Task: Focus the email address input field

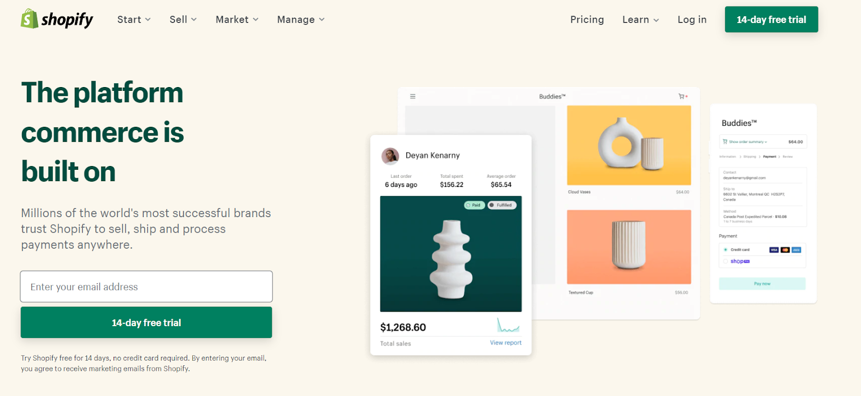Action: tap(146, 286)
